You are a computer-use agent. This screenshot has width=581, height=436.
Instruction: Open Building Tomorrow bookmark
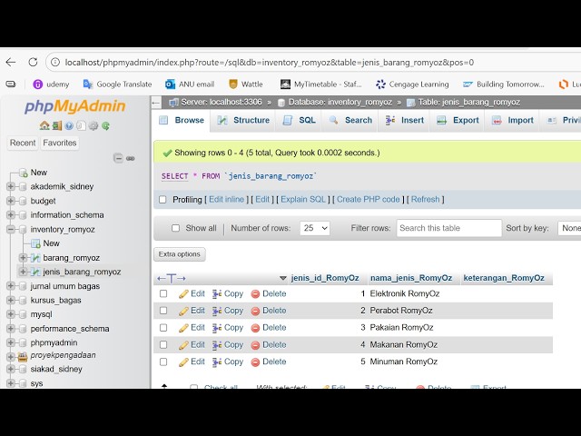504,84
